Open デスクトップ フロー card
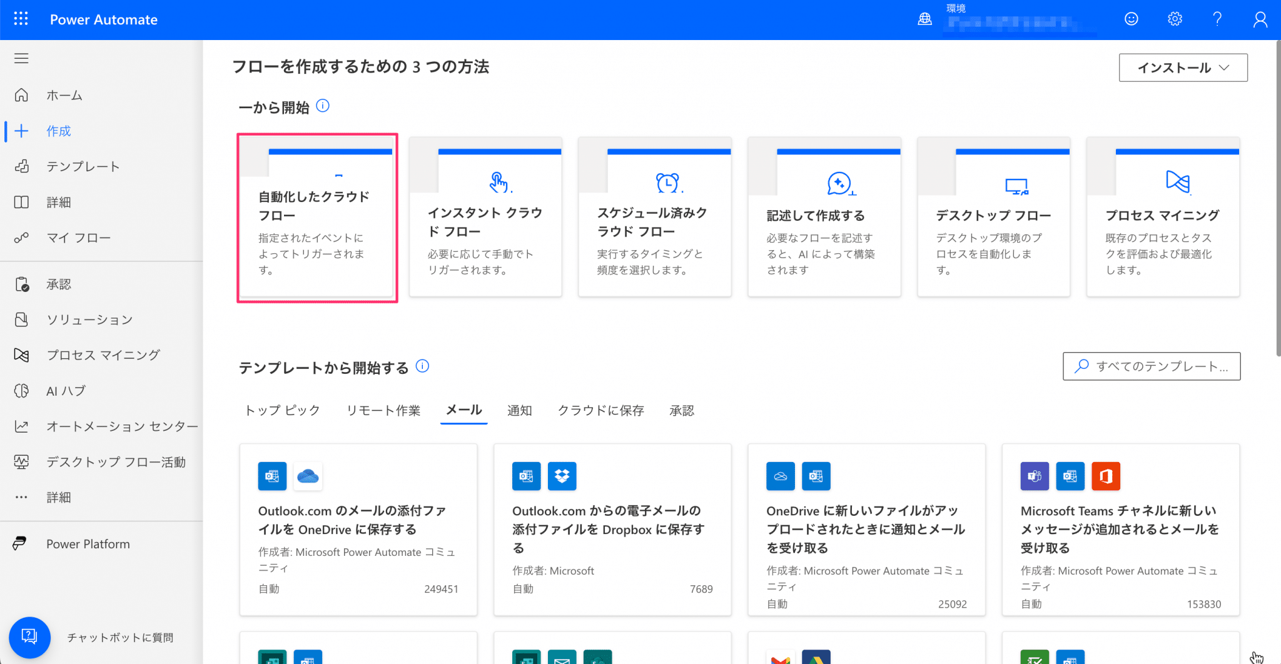 tap(994, 218)
